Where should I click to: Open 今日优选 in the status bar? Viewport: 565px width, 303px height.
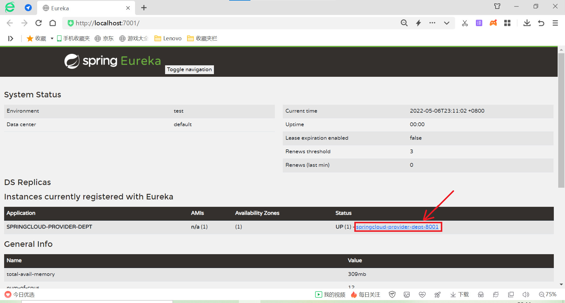pyautogui.click(x=20, y=294)
